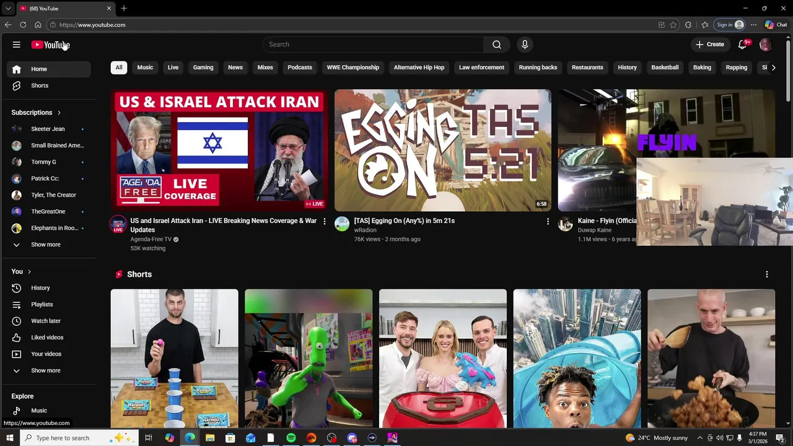
Task: Open History in the sidebar
Action: [48, 288]
